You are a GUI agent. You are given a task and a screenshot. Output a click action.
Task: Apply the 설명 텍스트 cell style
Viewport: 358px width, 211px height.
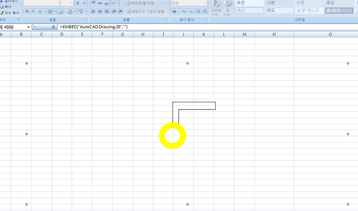pos(309,10)
